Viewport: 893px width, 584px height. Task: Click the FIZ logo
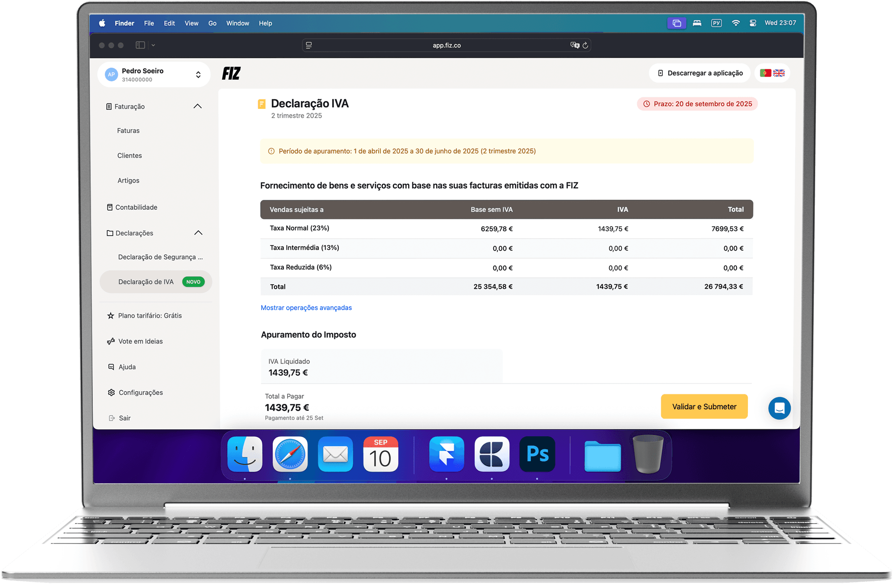tap(231, 73)
